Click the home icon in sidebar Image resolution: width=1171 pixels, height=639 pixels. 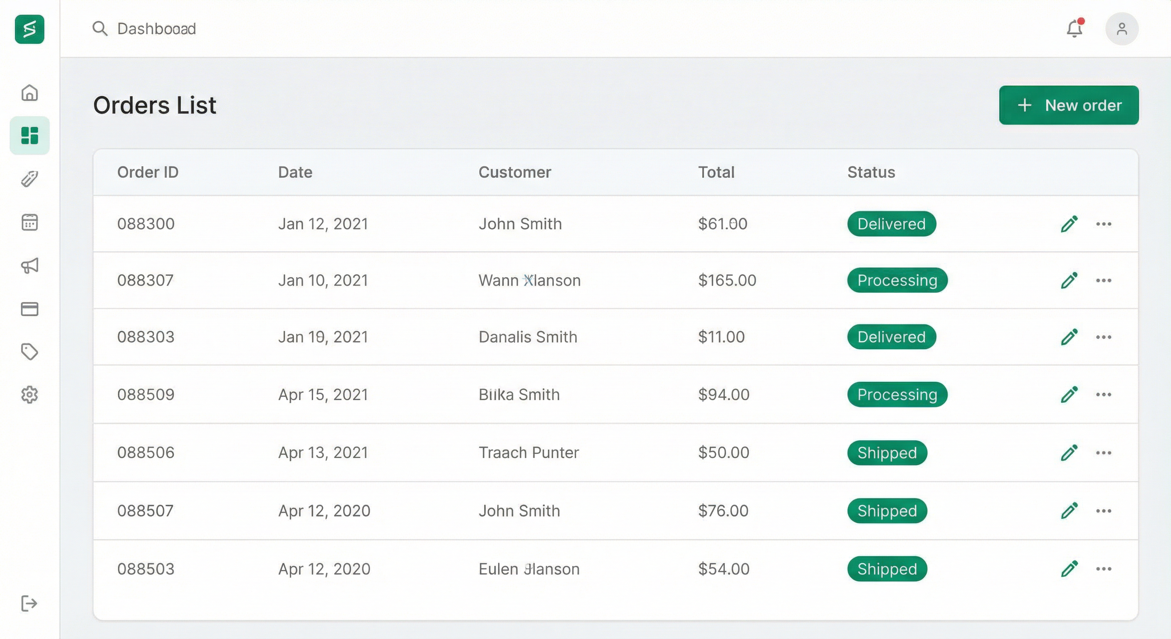[30, 93]
